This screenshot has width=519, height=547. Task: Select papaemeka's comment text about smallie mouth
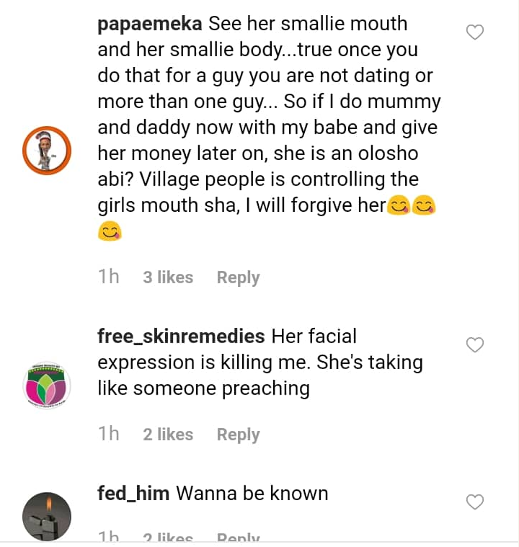tap(267, 128)
